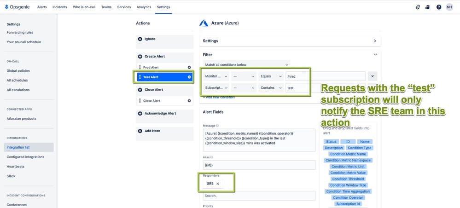This screenshot has width=460, height=208.
Task: Remove the Fired filter condition row
Action: coord(373,76)
